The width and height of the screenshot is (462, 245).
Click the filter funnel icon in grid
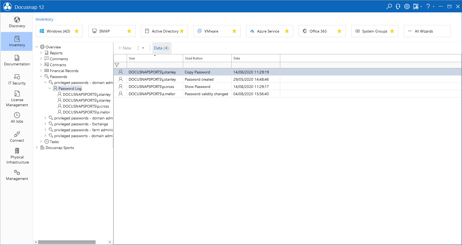point(117,65)
